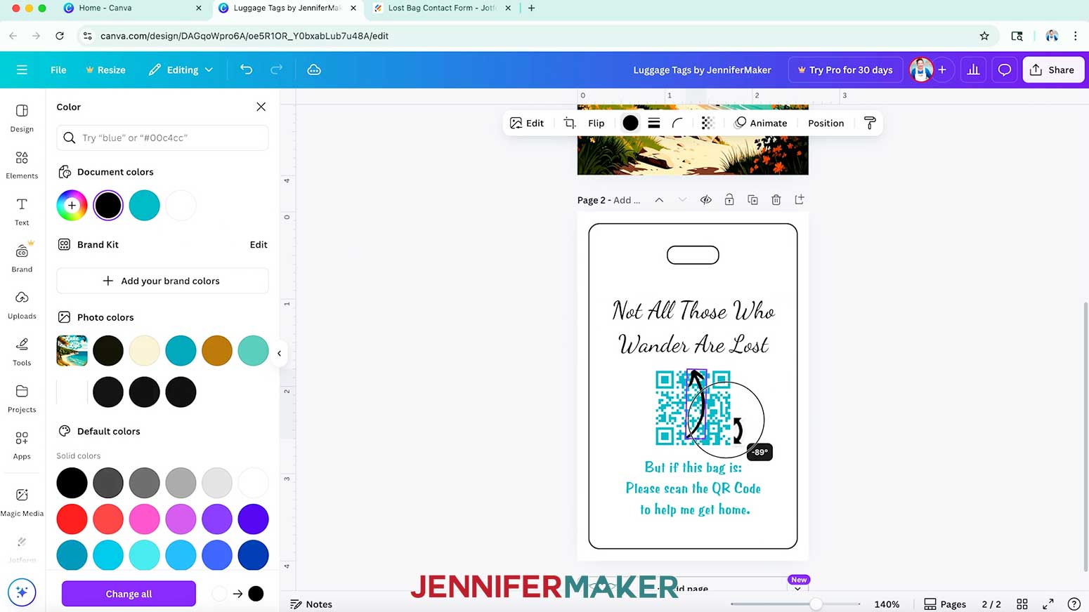
Task: Open the analytics chart icon
Action: coord(973,69)
